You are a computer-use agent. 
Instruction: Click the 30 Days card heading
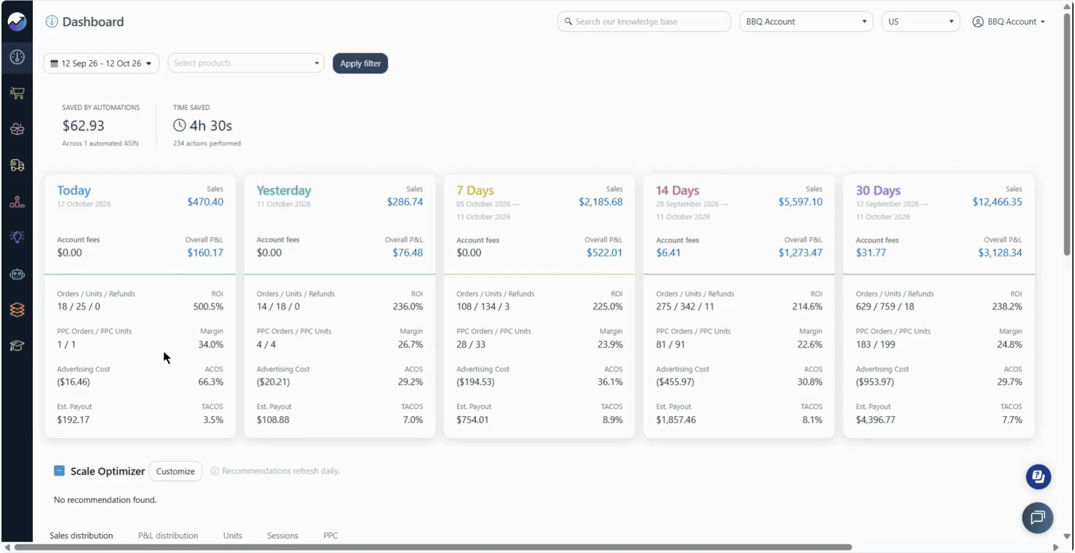pos(878,190)
